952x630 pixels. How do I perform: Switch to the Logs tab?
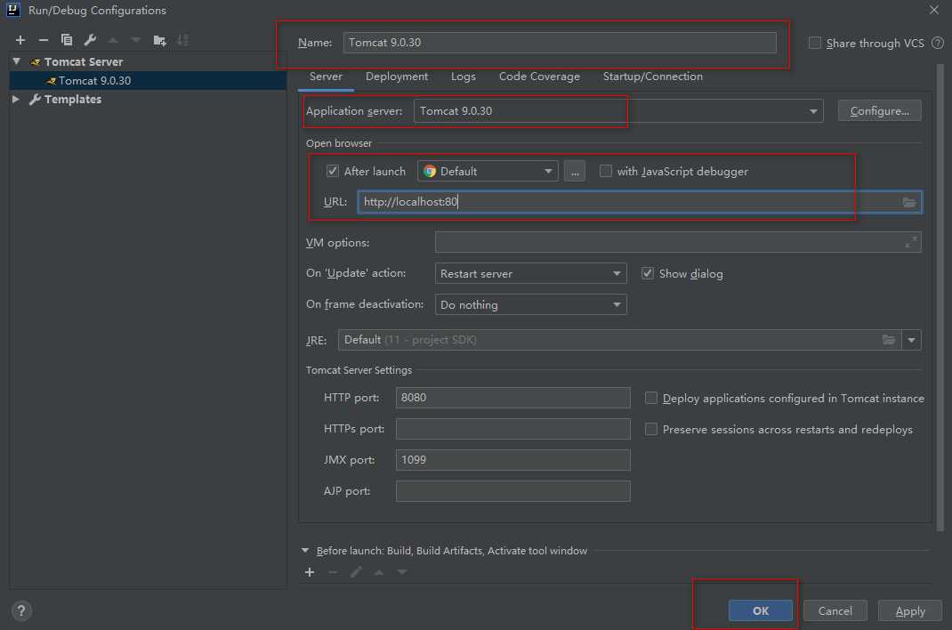tap(464, 77)
